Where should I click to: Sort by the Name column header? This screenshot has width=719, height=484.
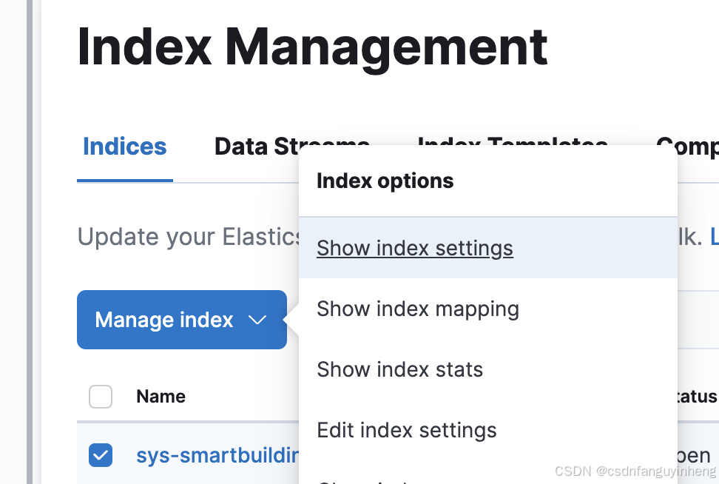pyautogui.click(x=161, y=397)
